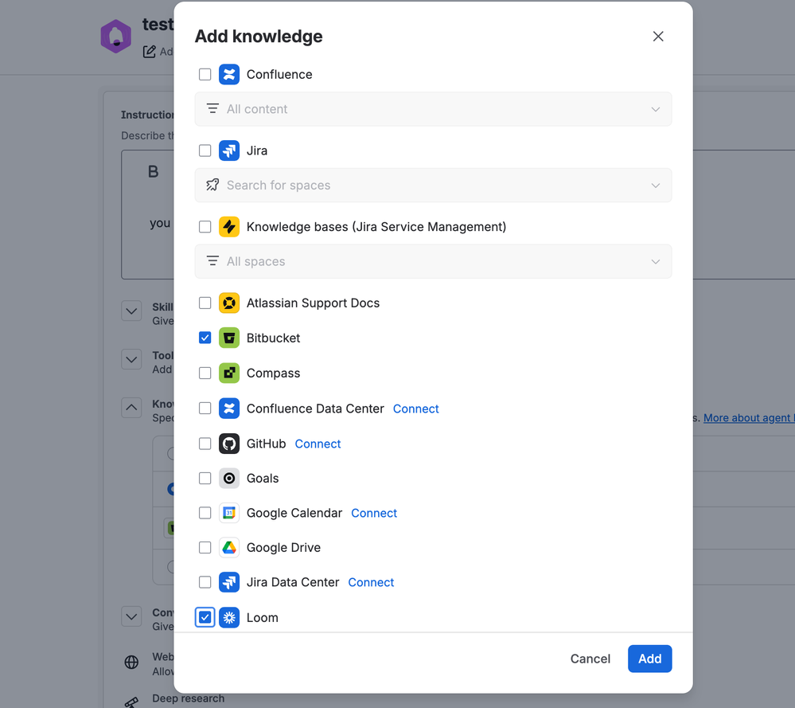Click the Add knowledge heading
The height and width of the screenshot is (708, 795).
coord(259,37)
